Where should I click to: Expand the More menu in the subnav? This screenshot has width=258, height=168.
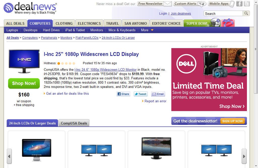point(147,30)
